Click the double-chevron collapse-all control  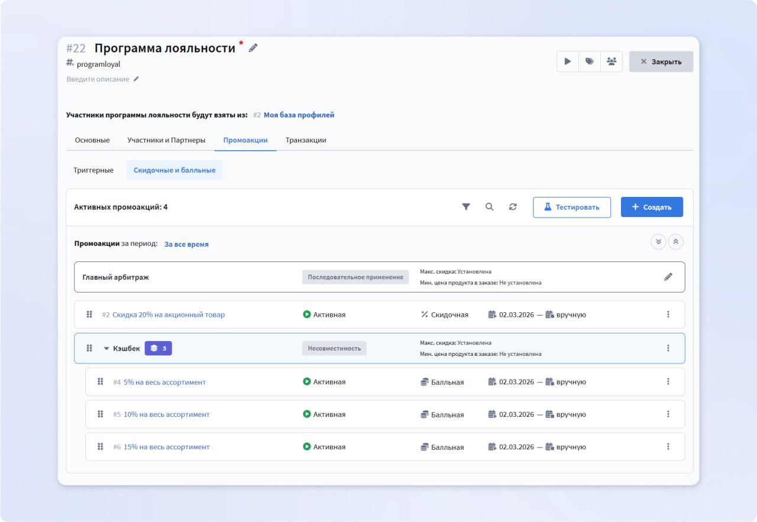[675, 241]
